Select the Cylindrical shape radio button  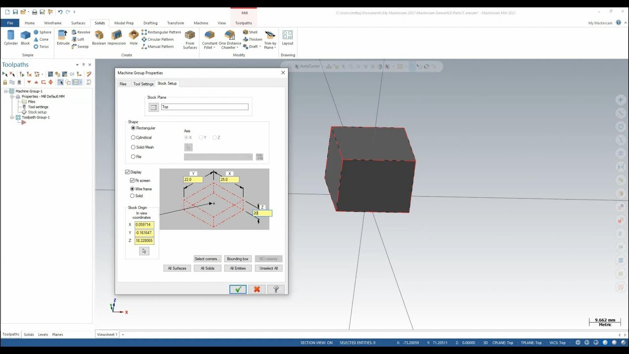(133, 138)
